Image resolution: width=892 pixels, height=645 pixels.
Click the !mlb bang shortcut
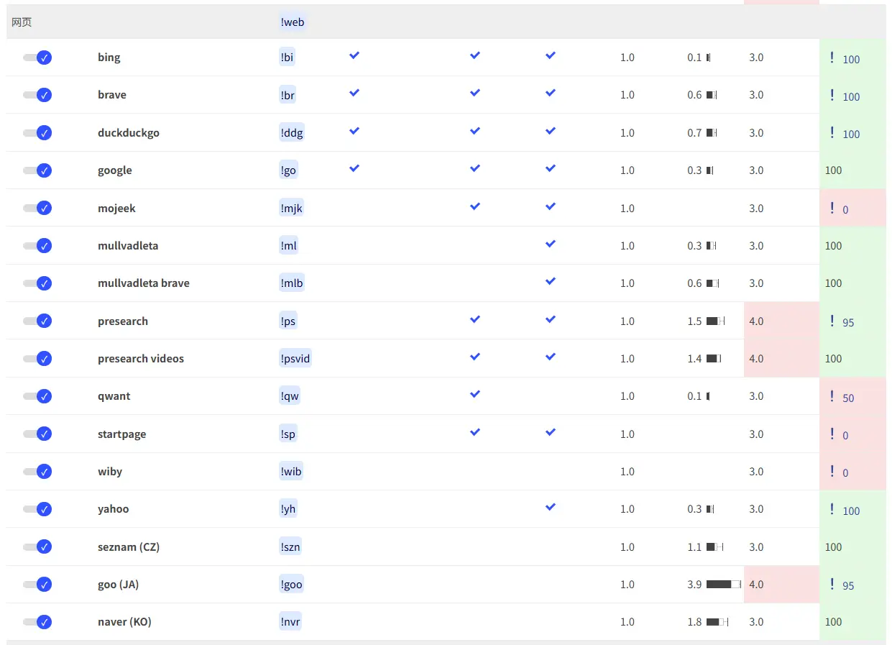[x=292, y=283]
